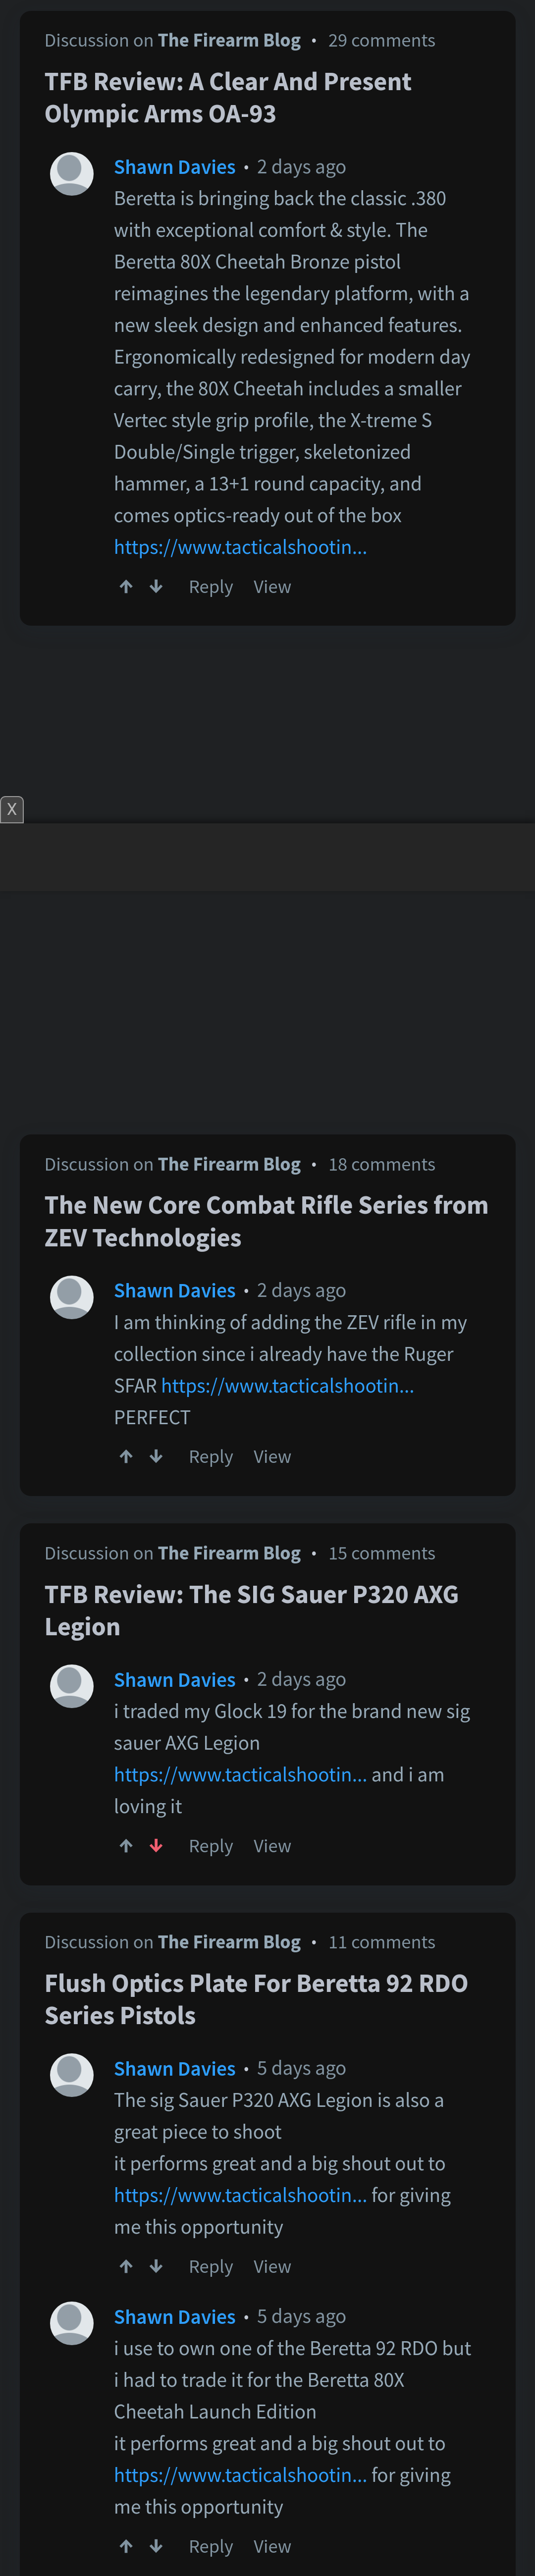This screenshot has height=2576, width=535.
Task: Downvote the ZEV rifle comment
Action: pyautogui.click(x=156, y=1457)
